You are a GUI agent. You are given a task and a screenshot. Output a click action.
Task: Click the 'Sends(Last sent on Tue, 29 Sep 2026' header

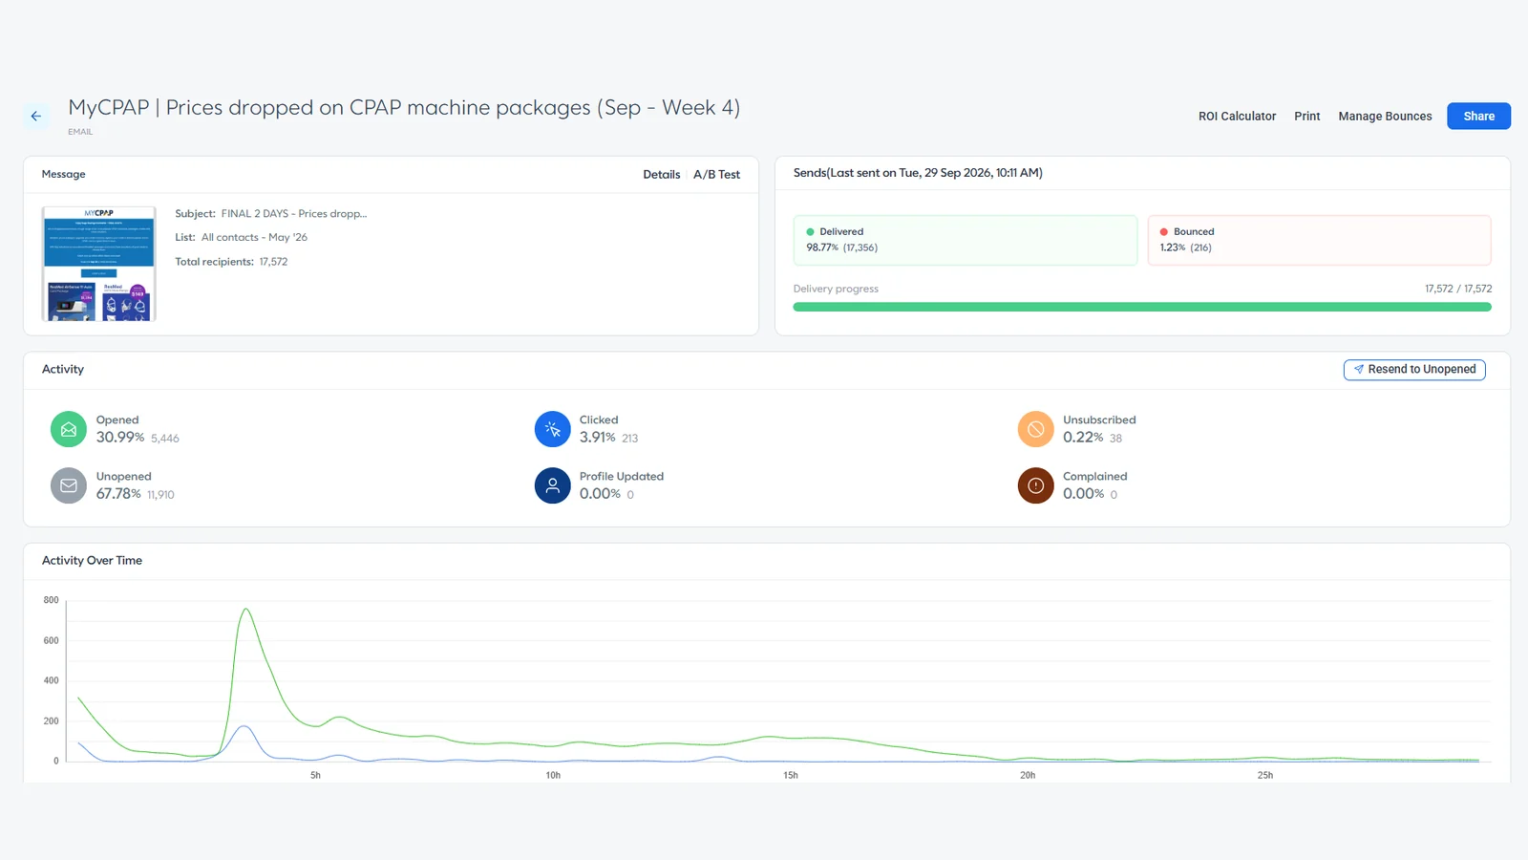point(918,173)
